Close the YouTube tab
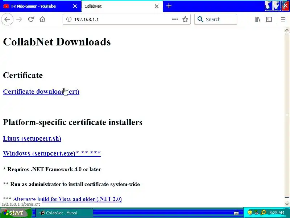Image resolution: width=290 pixels, height=218 pixels. tap(75, 6)
